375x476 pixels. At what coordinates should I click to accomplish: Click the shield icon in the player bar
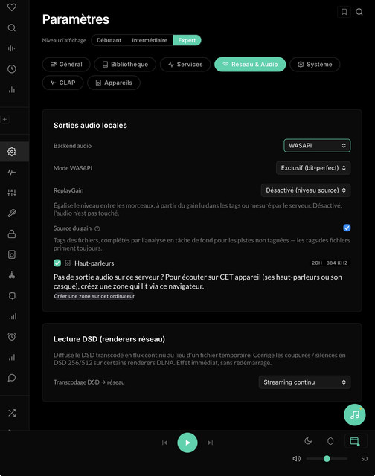click(x=330, y=441)
